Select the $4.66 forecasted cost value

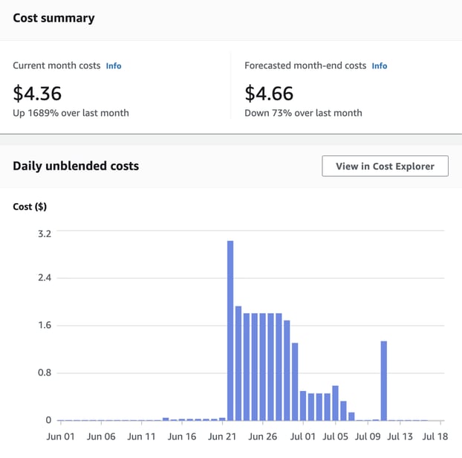269,93
